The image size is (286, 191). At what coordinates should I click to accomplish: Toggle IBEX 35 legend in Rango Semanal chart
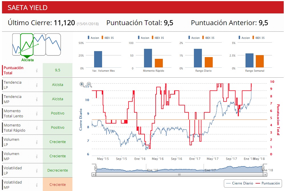point(258,38)
